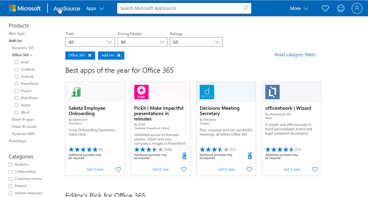Click the officeatwork Wizard app icon
368x197 pixels.
point(272,92)
